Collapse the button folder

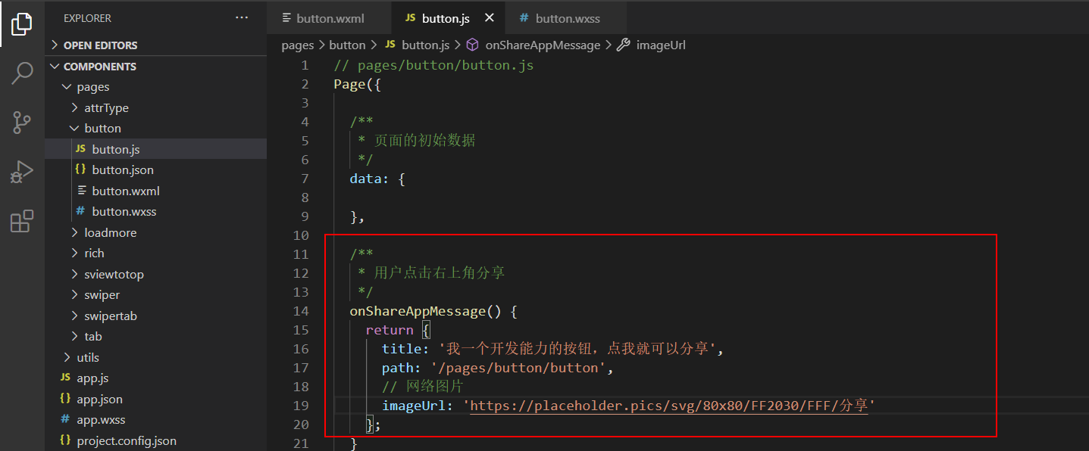pyautogui.click(x=156, y=129)
